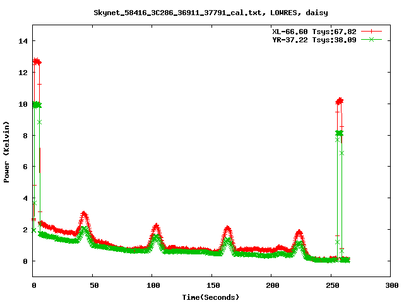Click the red line sample in legend
Image resolution: width=404 pixels, height=303 pixels.
click(x=371, y=32)
